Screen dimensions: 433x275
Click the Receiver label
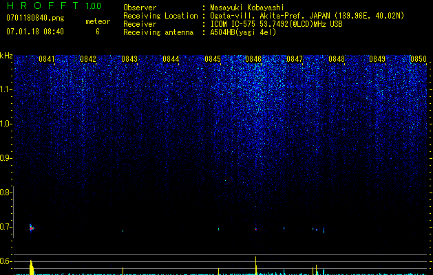(140, 24)
